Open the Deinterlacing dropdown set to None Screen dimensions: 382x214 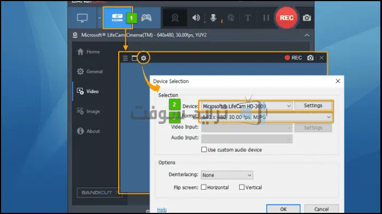click(x=227, y=175)
